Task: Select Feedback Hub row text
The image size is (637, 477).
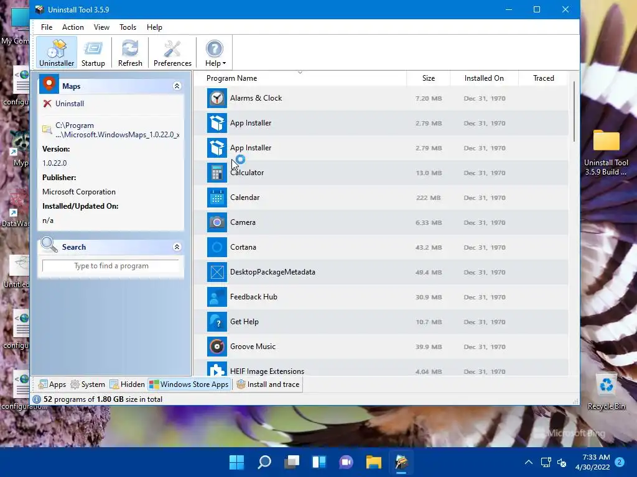Action: (x=254, y=297)
